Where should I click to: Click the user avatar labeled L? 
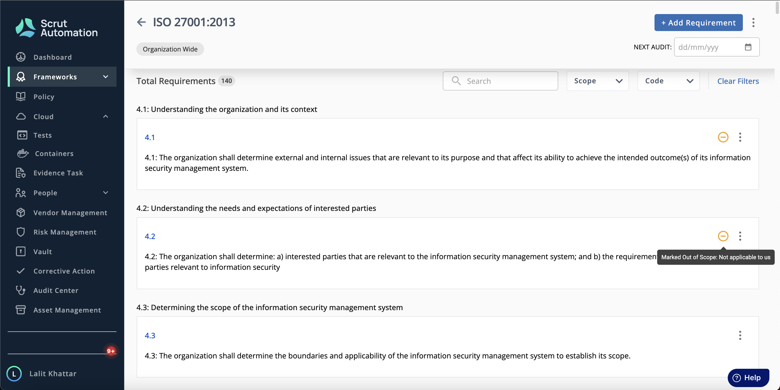14,373
